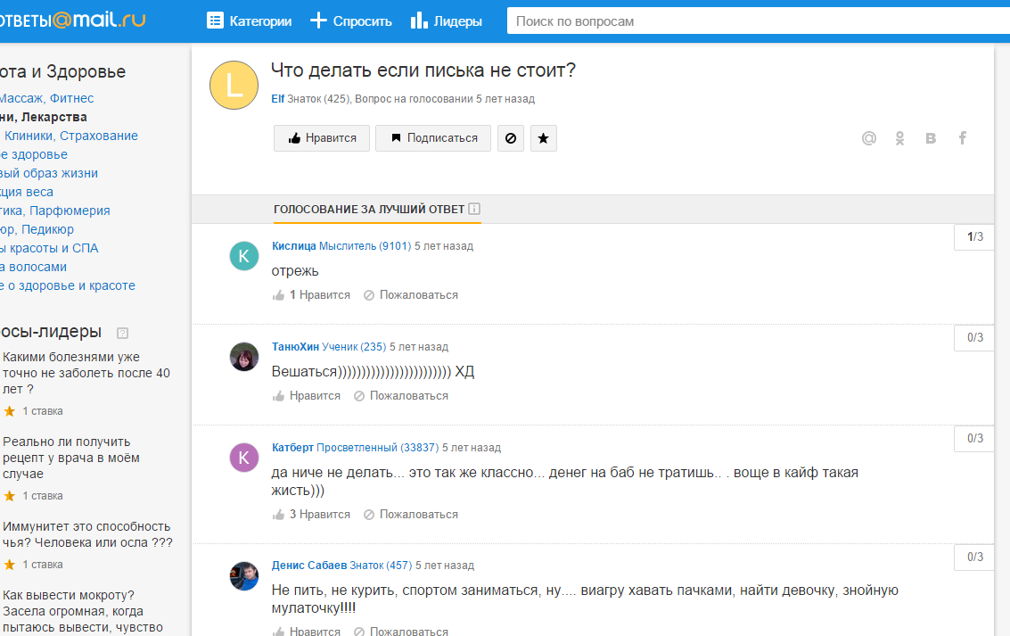The image size is (1010, 636).
Task: Subscribe with the Подписаться button
Action: 433,138
